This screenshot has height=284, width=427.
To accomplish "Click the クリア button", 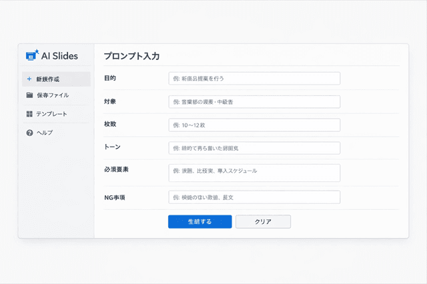I will point(263,222).
